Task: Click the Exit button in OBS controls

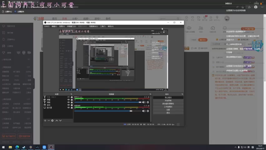Action: pyautogui.click(x=168, y=113)
